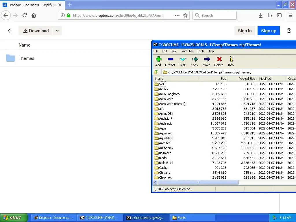Switch to Dropbox - Documents taskbar button

[x=53, y=218]
